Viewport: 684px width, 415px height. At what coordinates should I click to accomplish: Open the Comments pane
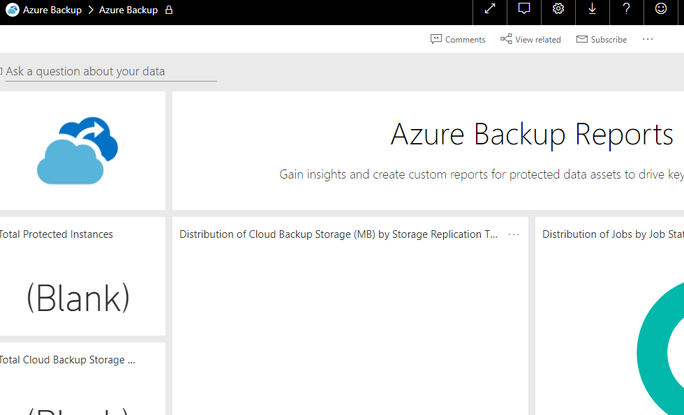(458, 40)
